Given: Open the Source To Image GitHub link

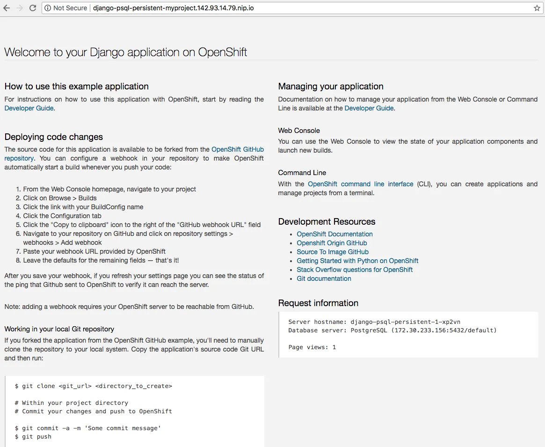Looking at the screenshot, I should 333,252.
